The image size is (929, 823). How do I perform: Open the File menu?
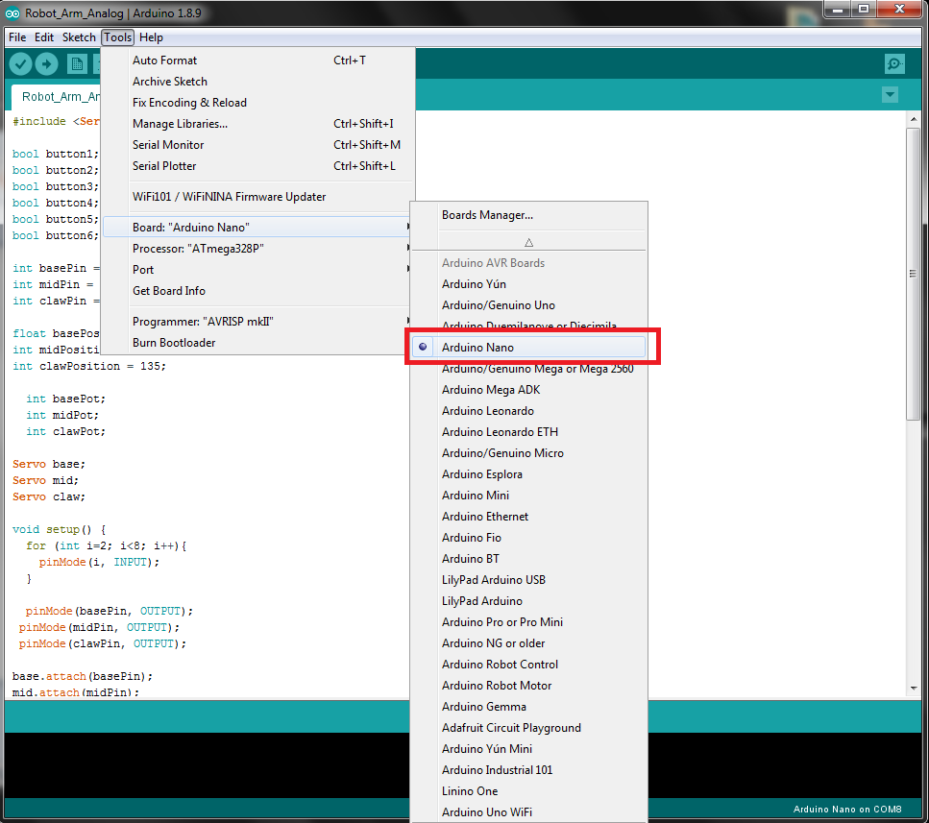coord(17,37)
